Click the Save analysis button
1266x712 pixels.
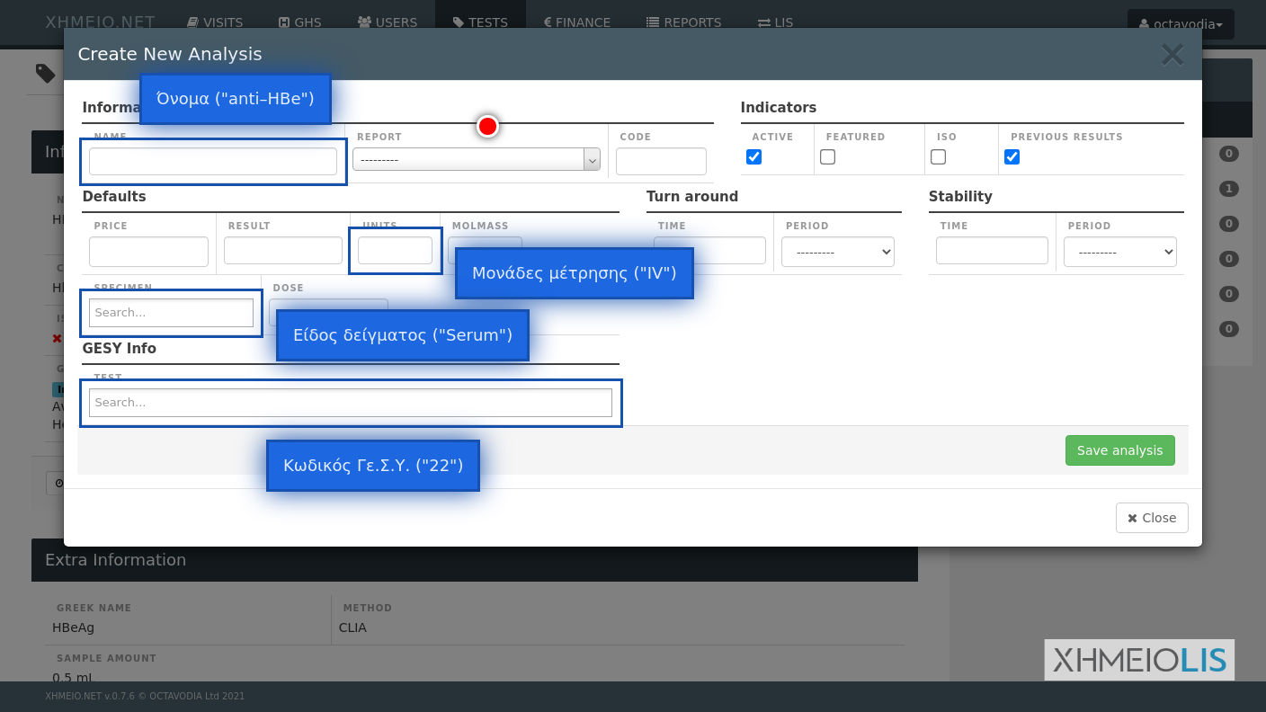coord(1119,450)
